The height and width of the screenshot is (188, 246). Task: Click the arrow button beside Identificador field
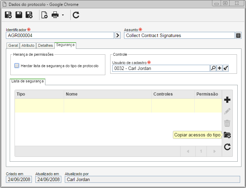pyautogui.click(x=117, y=35)
